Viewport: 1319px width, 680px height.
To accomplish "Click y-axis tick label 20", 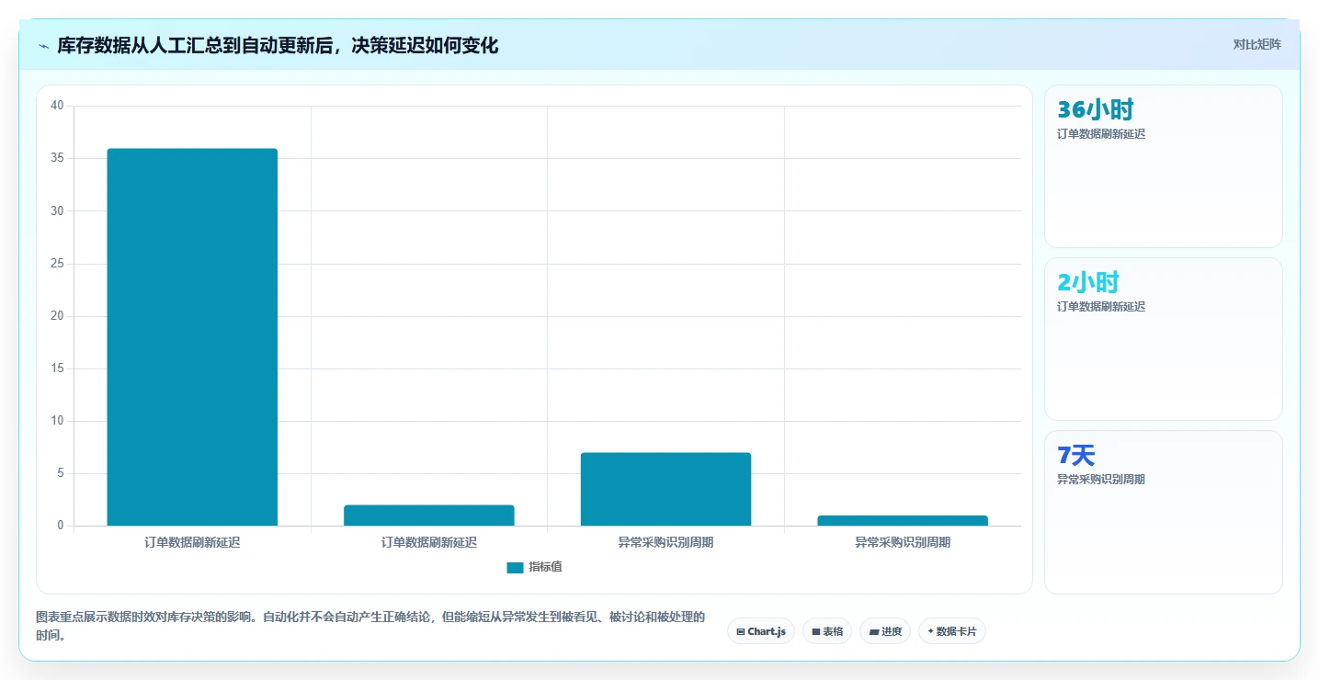I will [57, 316].
